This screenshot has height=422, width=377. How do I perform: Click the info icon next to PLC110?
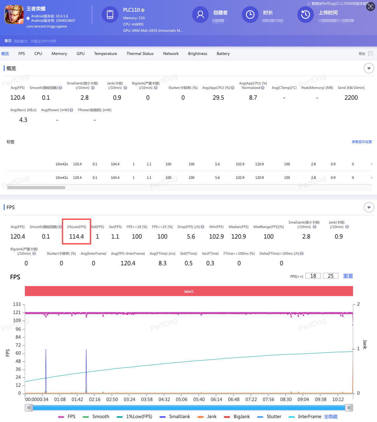coord(143,10)
